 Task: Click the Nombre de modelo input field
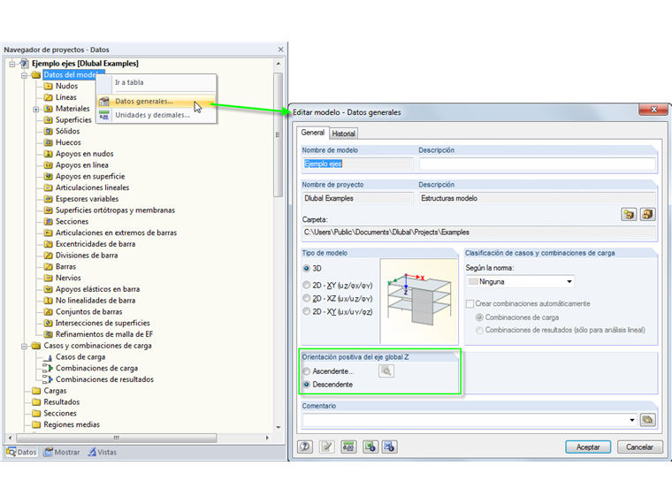(x=357, y=164)
